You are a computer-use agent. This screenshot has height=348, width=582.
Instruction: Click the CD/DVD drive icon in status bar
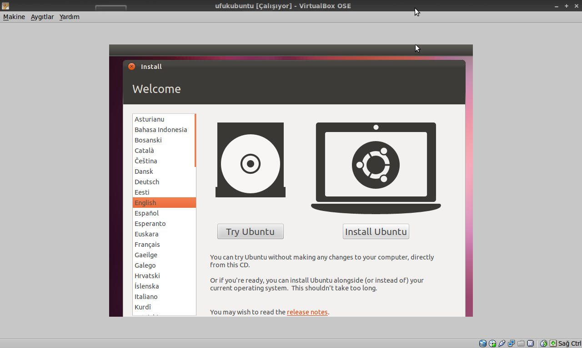pyautogui.click(x=492, y=343)
